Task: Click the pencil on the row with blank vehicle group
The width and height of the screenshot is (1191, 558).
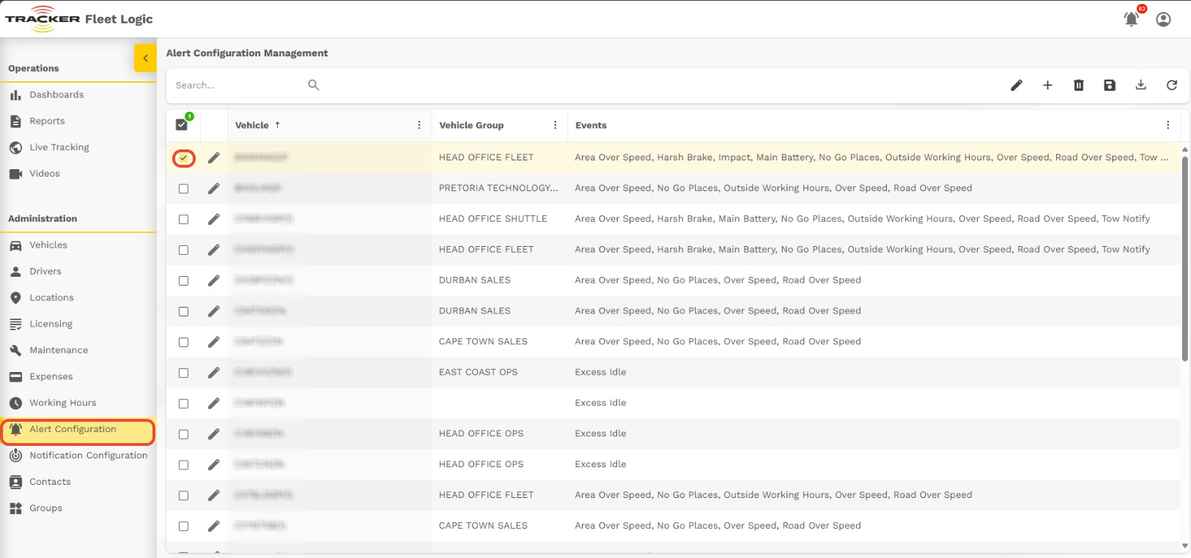Action: point(213,403)
